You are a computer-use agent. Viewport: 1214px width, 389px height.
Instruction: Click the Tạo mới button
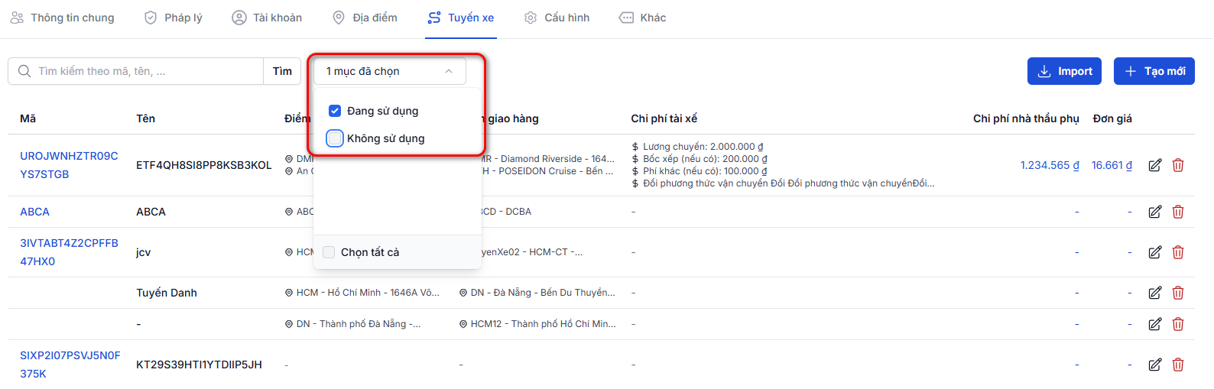(1154, 71)
